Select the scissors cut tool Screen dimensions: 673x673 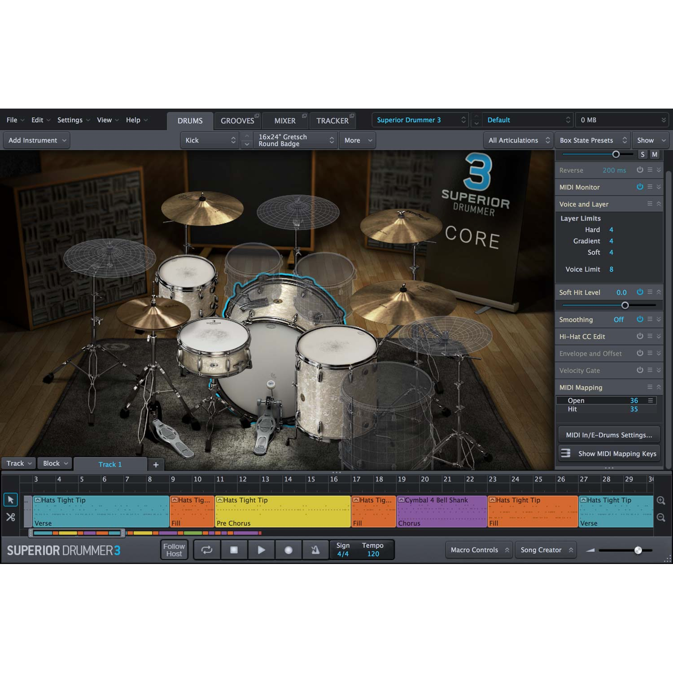[x=10, y=517]
